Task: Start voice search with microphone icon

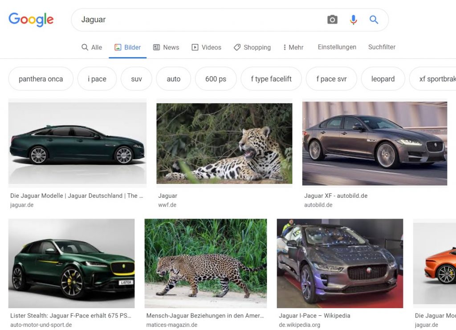Action: click(353, 20)
